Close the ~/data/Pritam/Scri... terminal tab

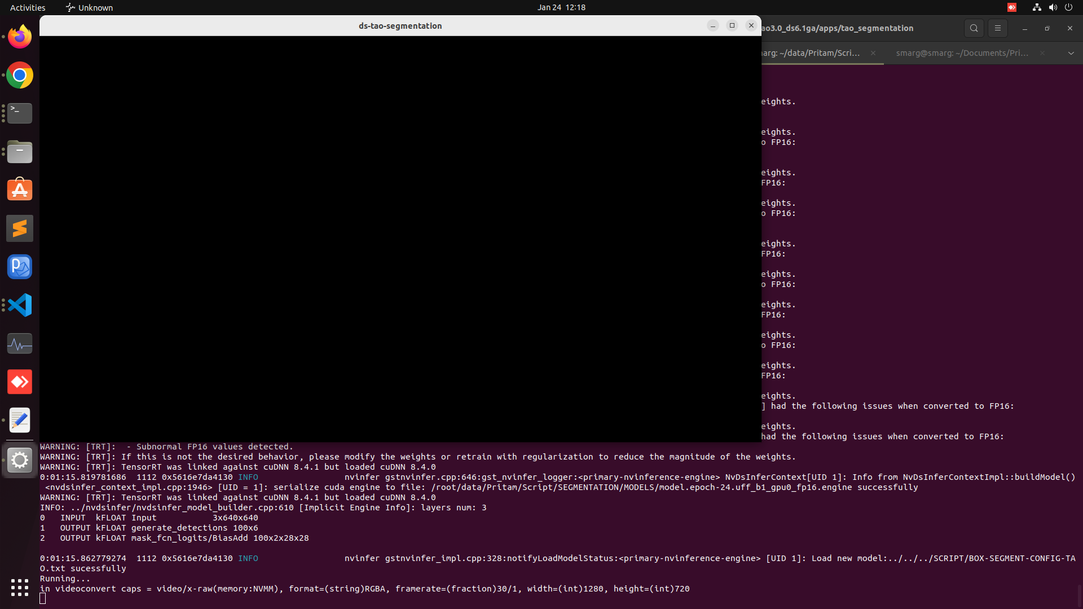pyautogui.click(x=874, y=54)
